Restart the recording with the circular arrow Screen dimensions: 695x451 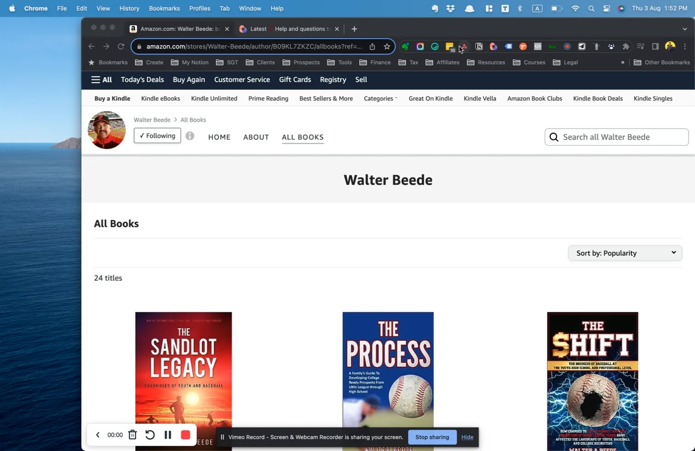coord(150,434)
